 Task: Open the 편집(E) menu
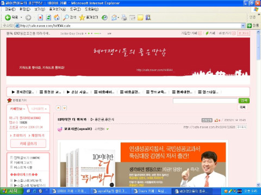click(25, 9)
